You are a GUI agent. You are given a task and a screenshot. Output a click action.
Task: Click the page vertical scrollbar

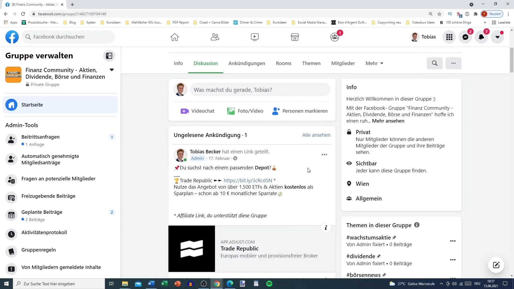pos(512,60)
